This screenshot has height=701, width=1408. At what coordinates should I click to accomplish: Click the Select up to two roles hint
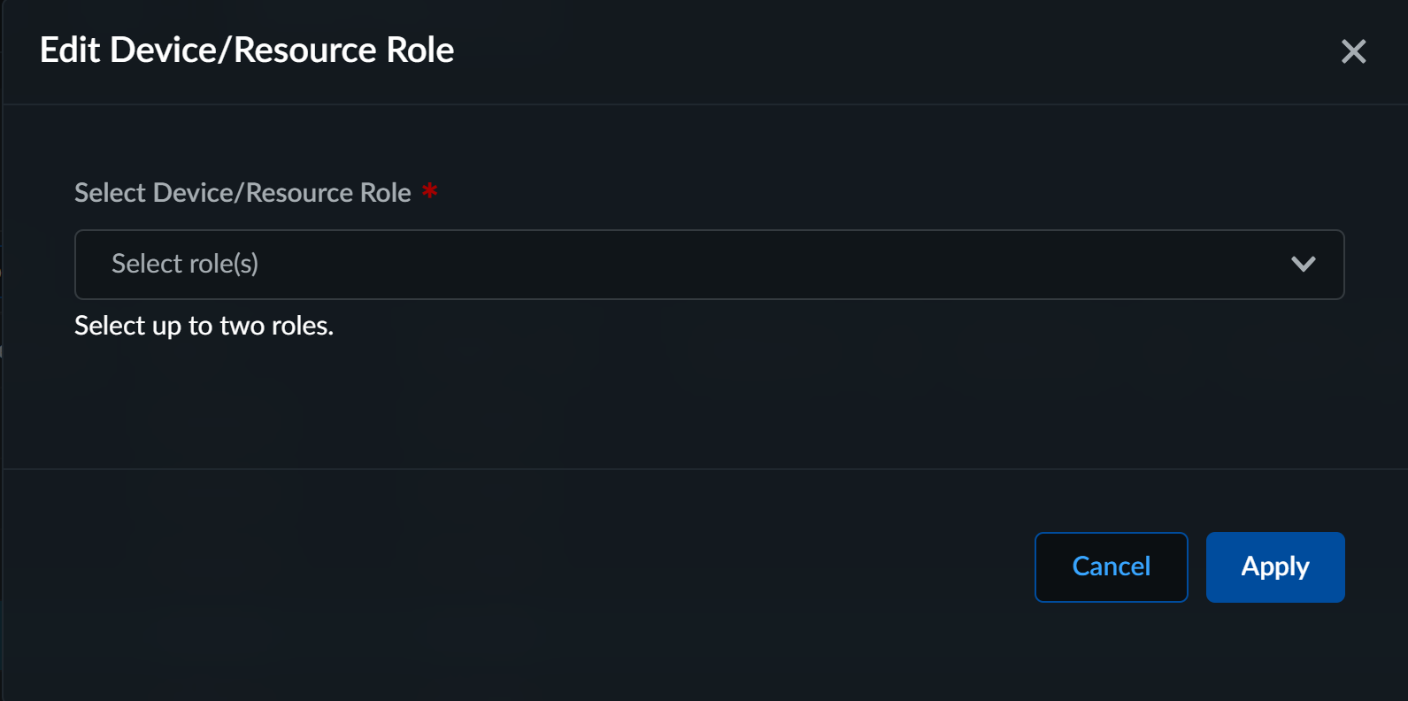pyautogui.click(x=204, y=326)
